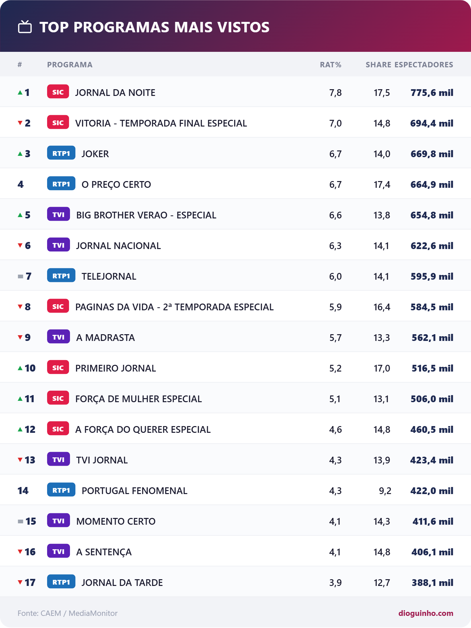Open the dioguinho.com link
471x628 pixels.
click(426, 613)
